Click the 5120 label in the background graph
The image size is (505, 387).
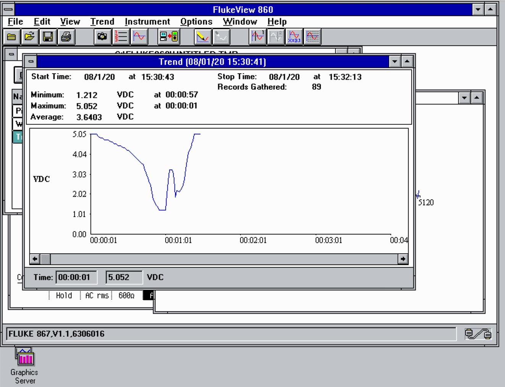coord(426,202)
